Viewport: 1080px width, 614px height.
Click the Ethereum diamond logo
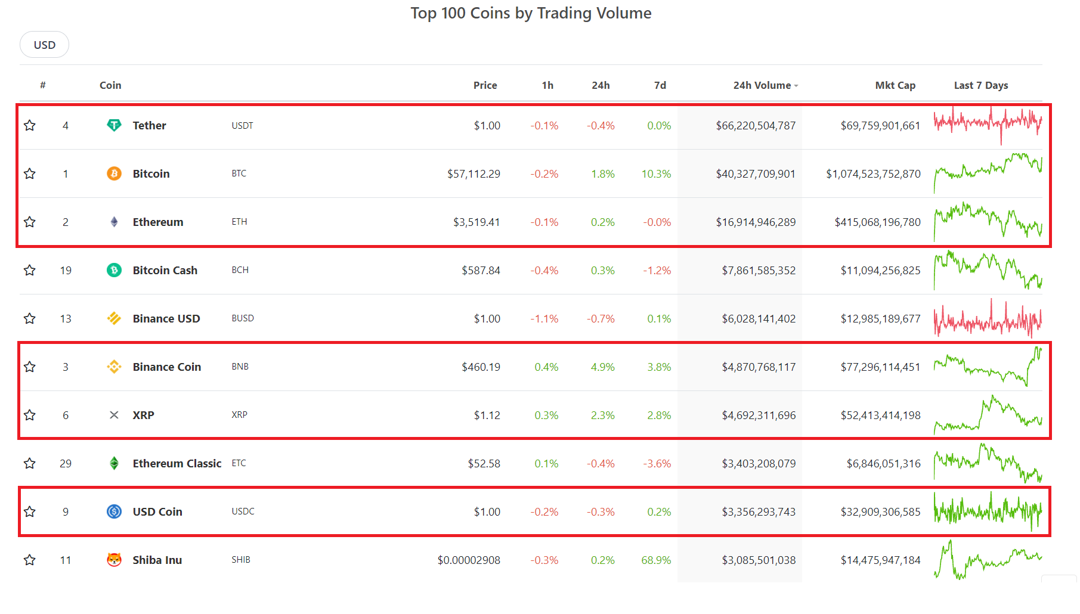(114, 221)
